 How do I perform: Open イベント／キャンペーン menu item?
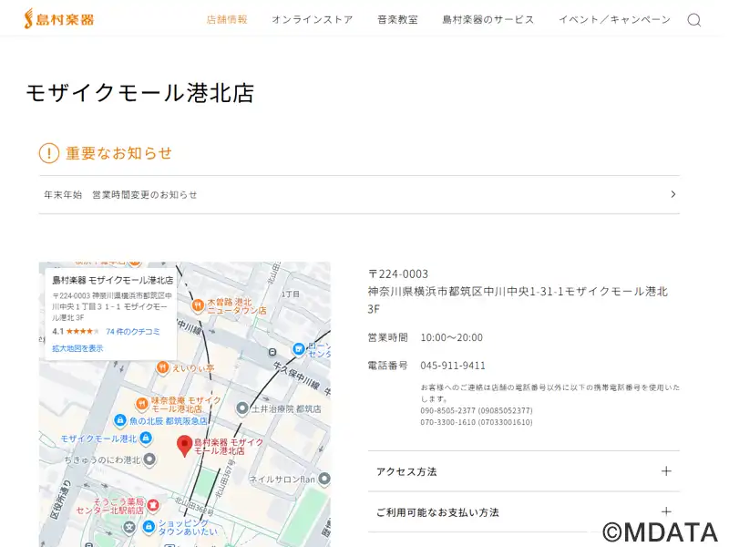pos(614,19)
